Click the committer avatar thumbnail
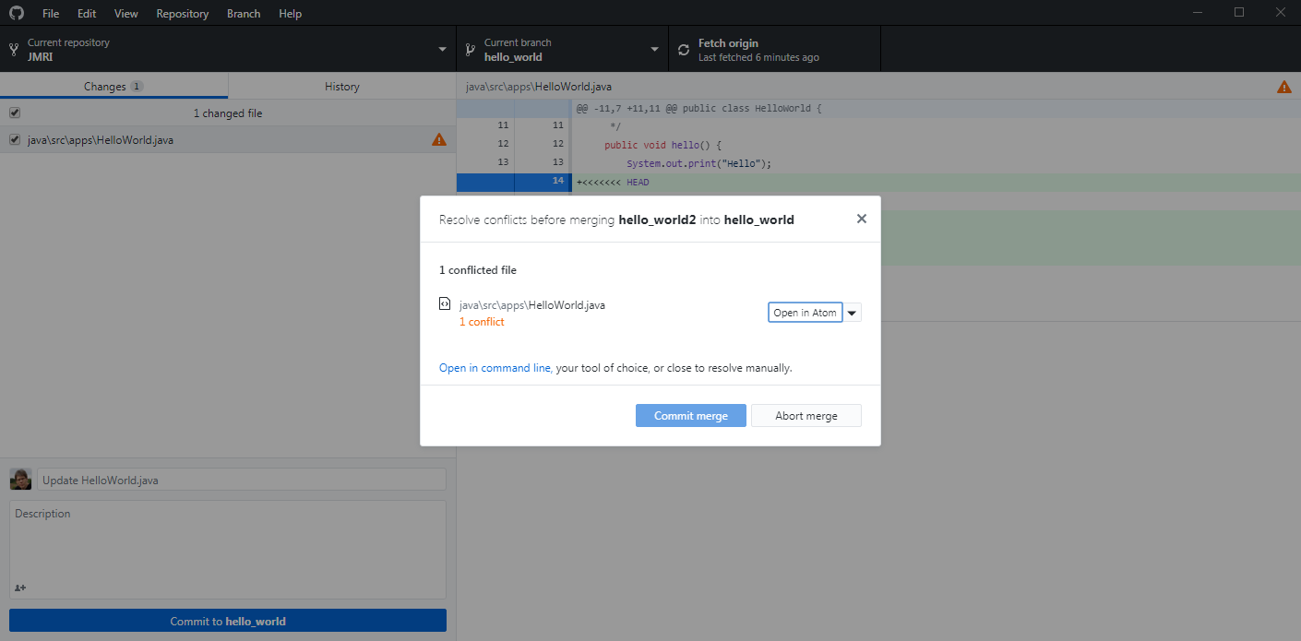The image size is (1301, 641). tap(20, 480)
